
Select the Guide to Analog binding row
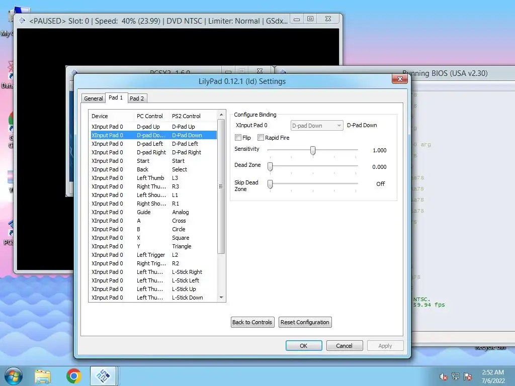coord(153,212)
